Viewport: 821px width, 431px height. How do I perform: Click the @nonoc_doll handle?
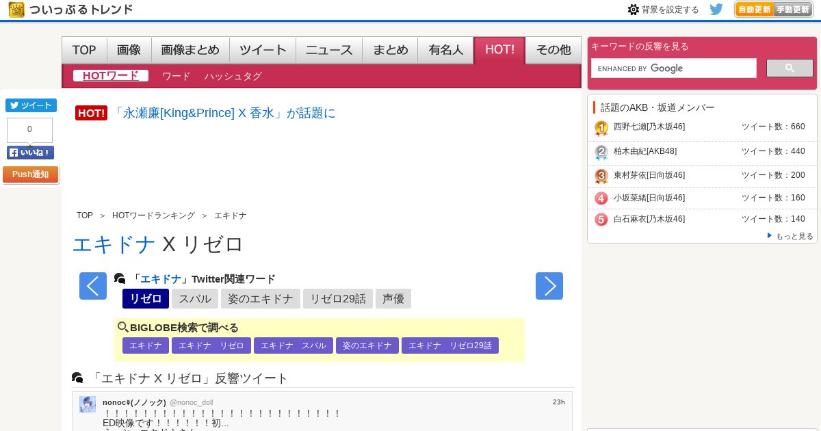click(192, 402)
